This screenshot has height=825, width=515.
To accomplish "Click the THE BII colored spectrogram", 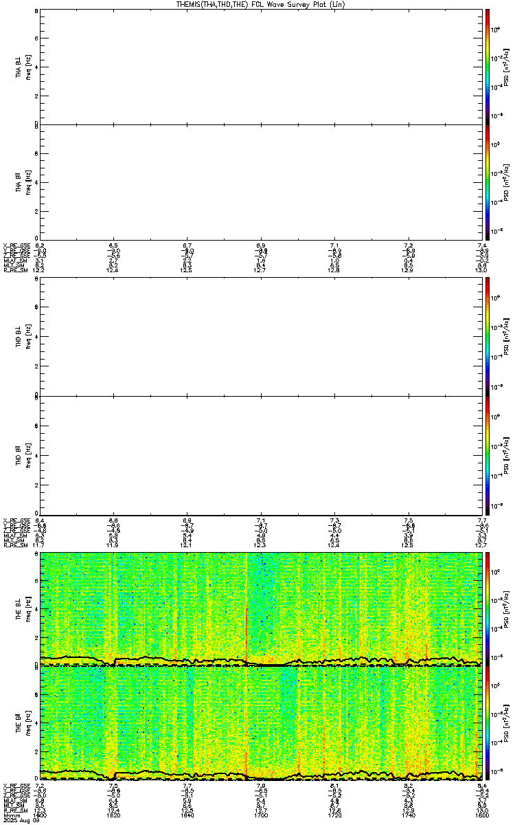I will (261, 723).
